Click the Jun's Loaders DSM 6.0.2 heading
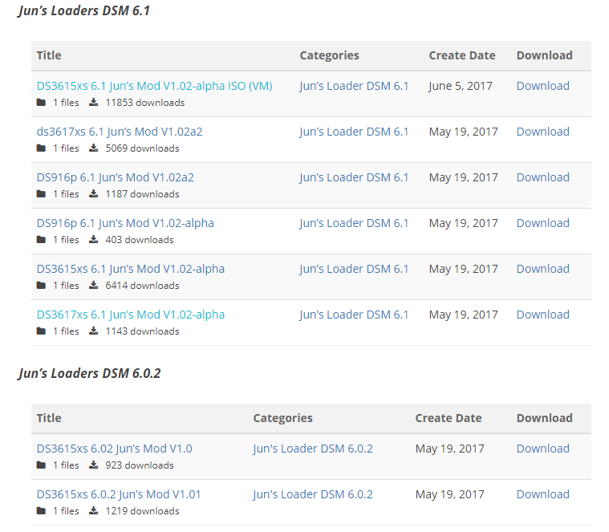Image resolution: width=609 pixels, height=532 pixels. click(x=89, y=374)
